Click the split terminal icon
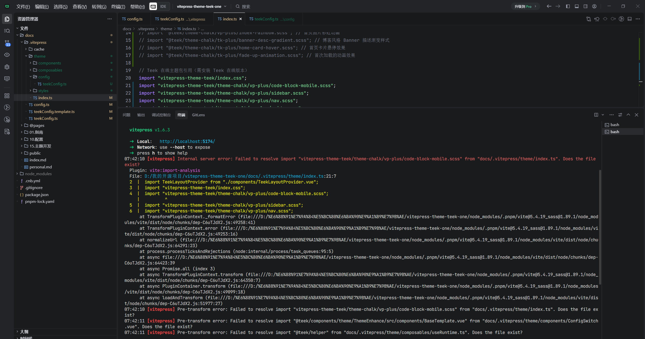Screen dimensions: 645x339 click(596, 115)
